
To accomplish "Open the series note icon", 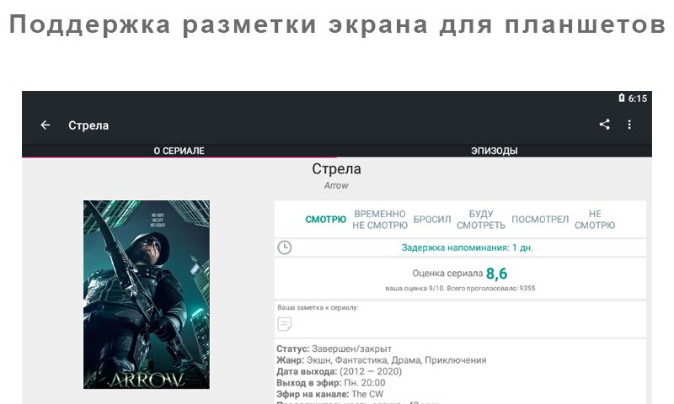I will click(285, 324).
